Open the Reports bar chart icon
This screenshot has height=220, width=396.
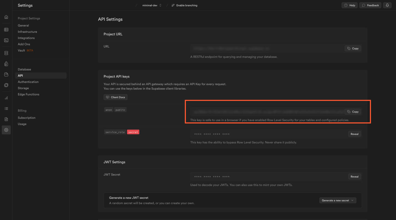click(x=6, y=98)
